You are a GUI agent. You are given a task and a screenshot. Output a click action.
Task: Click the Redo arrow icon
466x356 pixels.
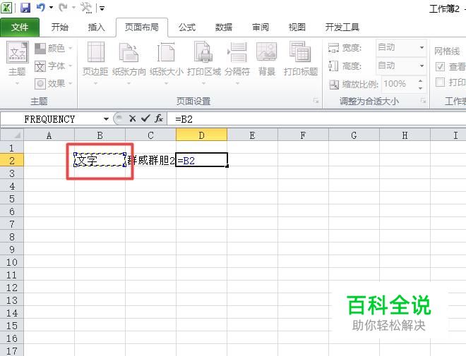point(62,8)
